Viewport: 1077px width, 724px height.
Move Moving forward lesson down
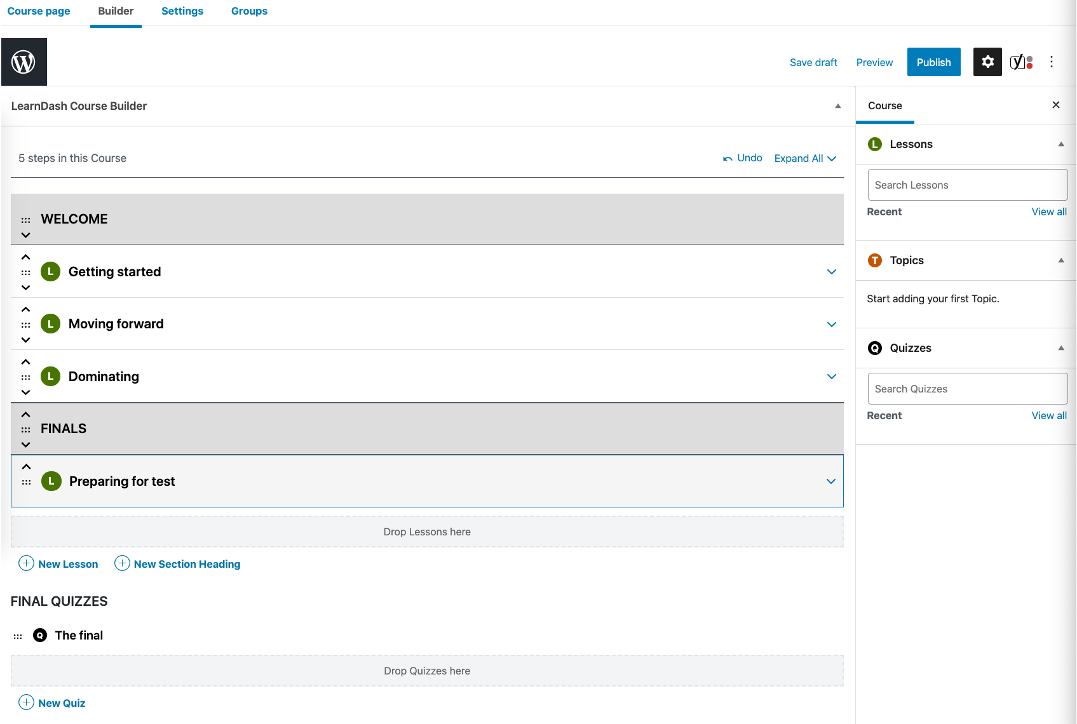25,340
